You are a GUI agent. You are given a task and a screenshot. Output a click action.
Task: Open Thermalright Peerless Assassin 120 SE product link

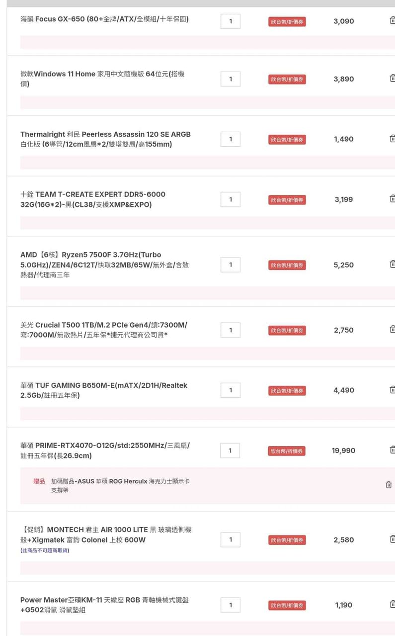pyautogui.click(x=105, y=139)
